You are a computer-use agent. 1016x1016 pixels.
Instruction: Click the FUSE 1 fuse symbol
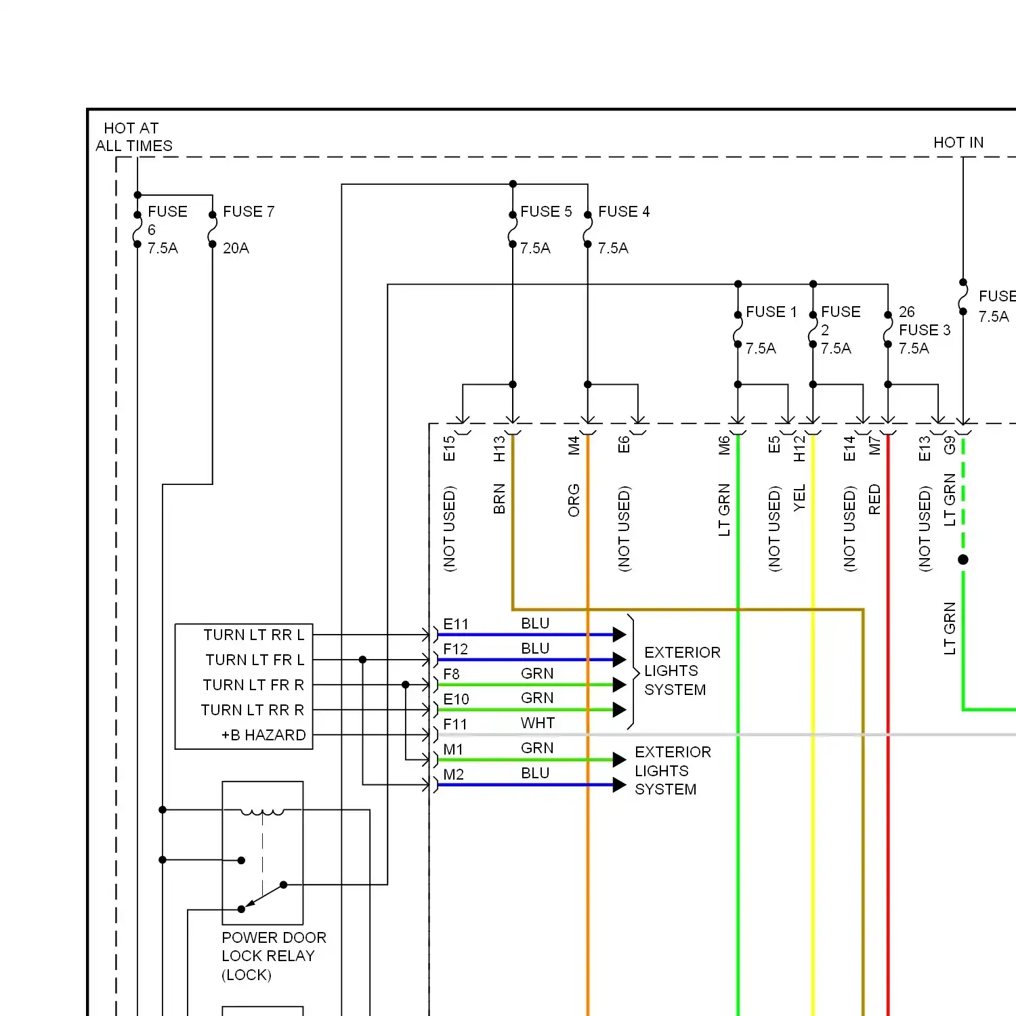[738, 330]
